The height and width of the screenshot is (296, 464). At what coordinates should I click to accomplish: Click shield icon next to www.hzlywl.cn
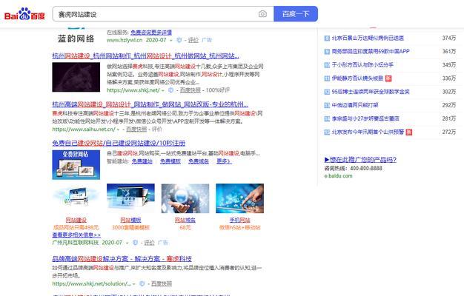point(179,40)
